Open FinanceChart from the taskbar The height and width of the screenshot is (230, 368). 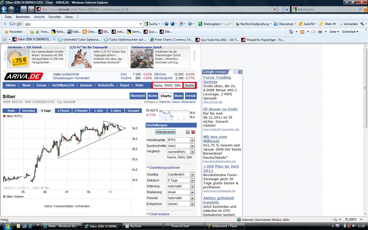[184, 226]
